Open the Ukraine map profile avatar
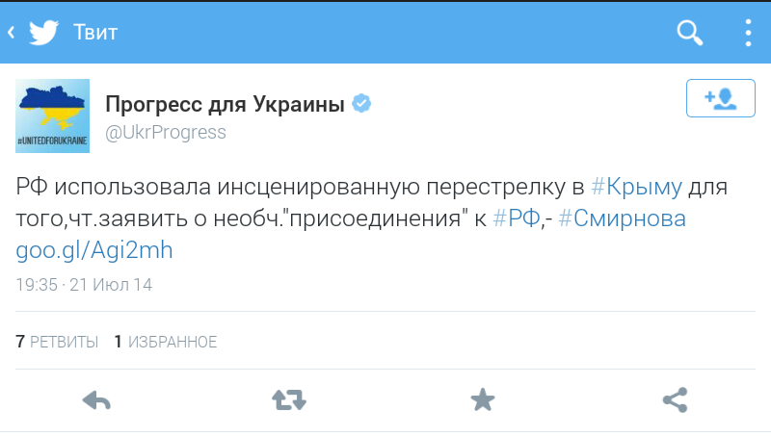 point(53,115)
